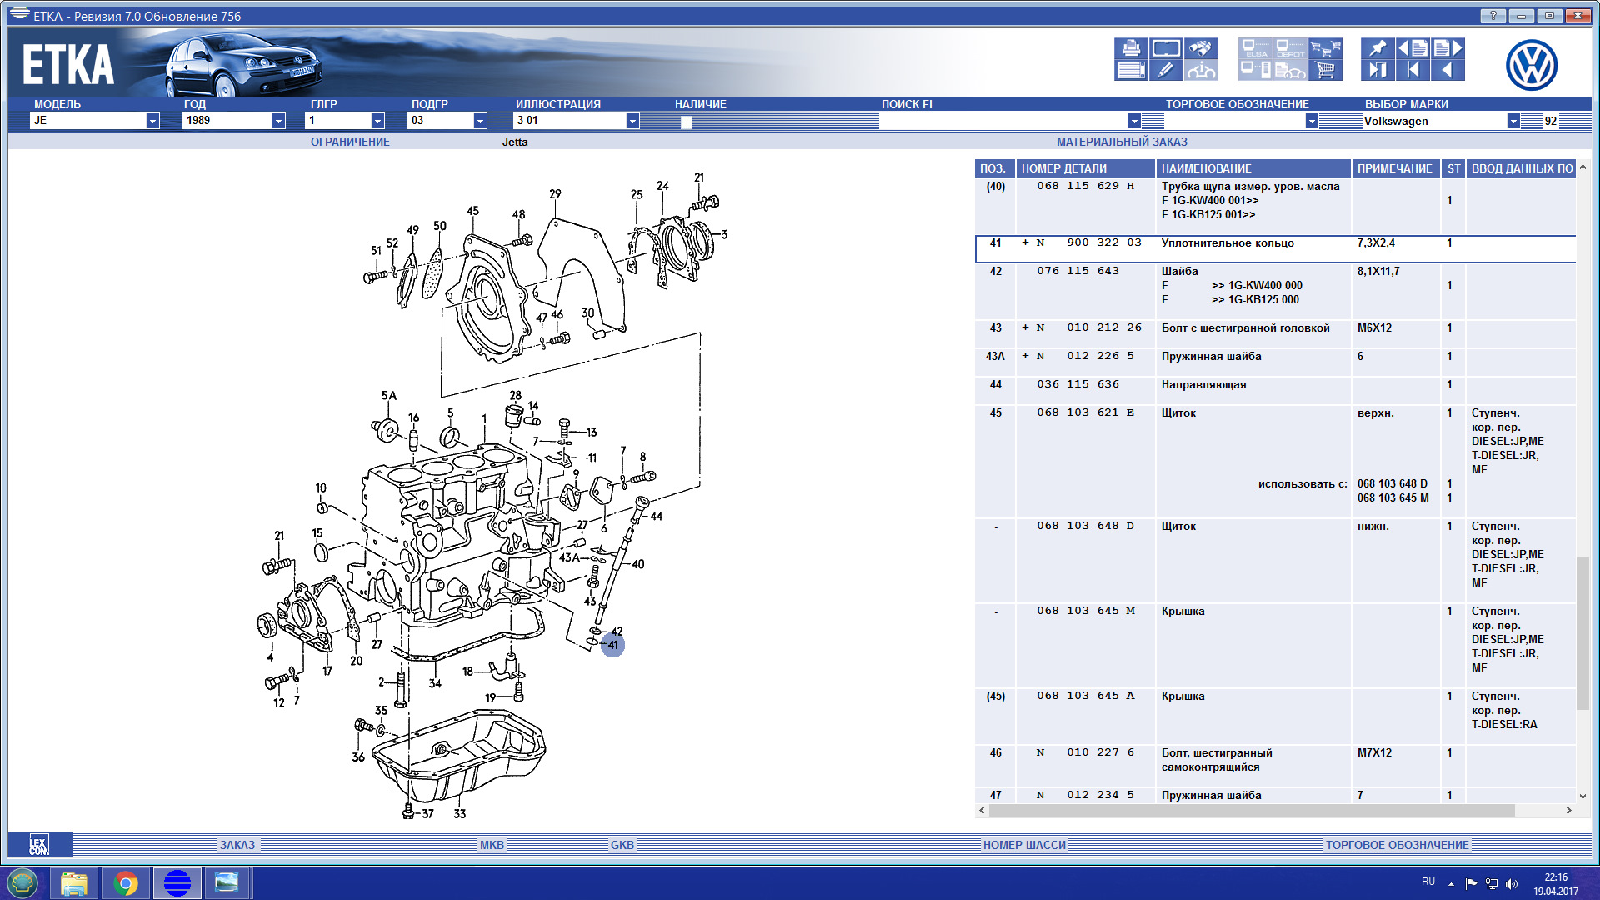Open the binoculars search tool
Image resolution: width=1600 pixels, height=900 pixels.
(1201, 48)
